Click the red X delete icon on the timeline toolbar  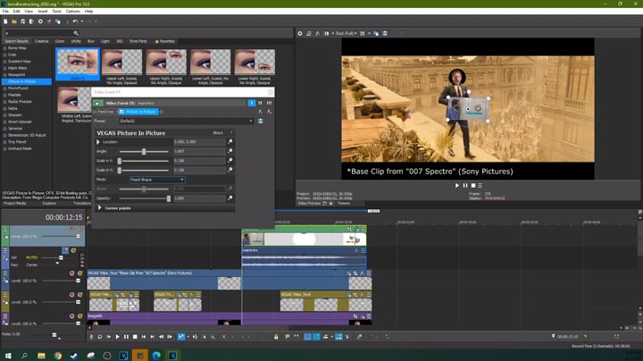(x=224, y=337)
